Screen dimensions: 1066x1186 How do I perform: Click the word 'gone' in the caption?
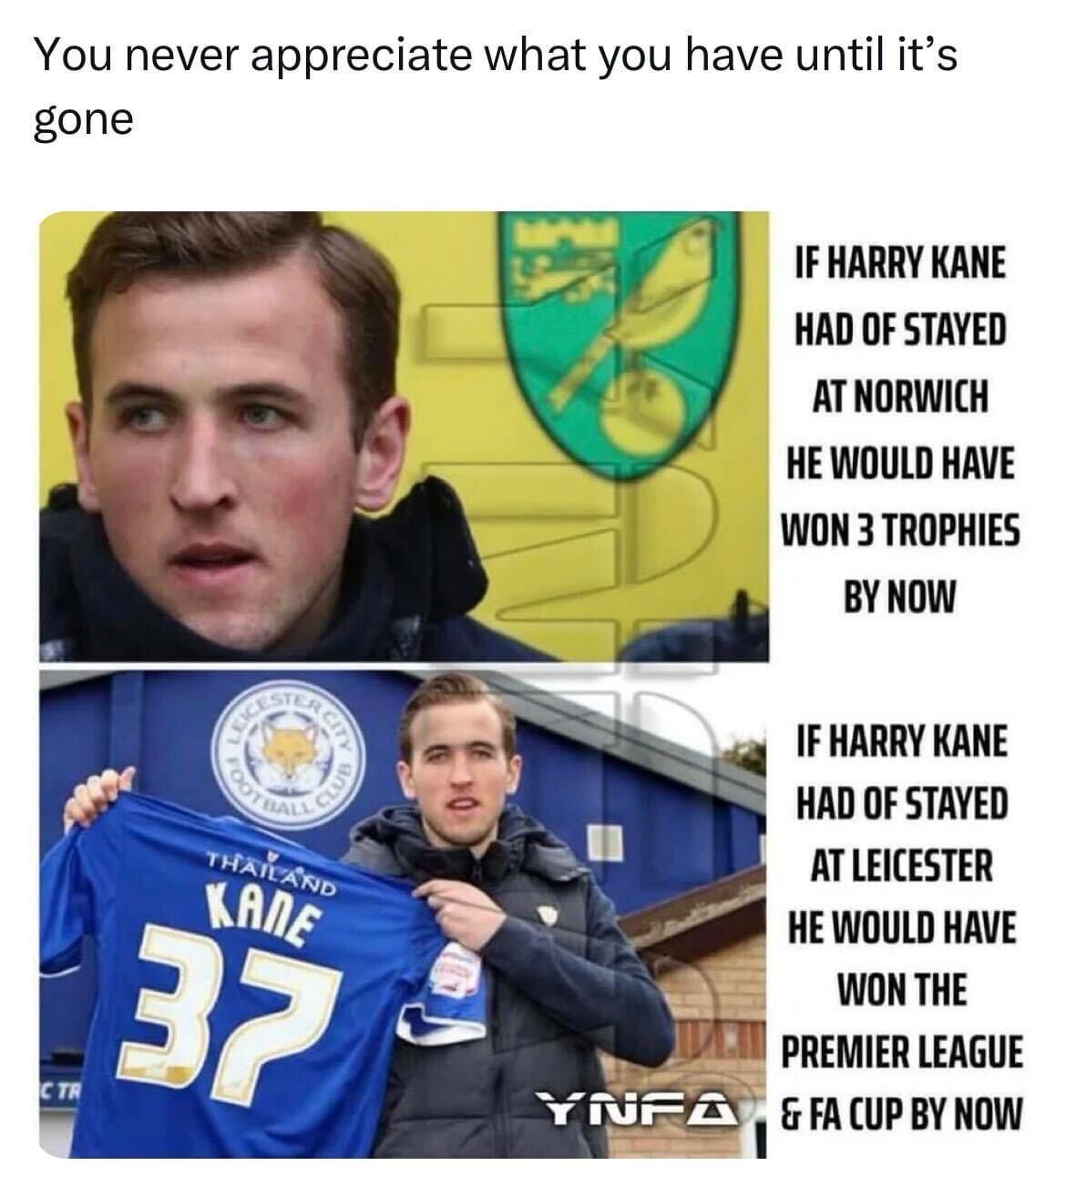tap(84, 121)
